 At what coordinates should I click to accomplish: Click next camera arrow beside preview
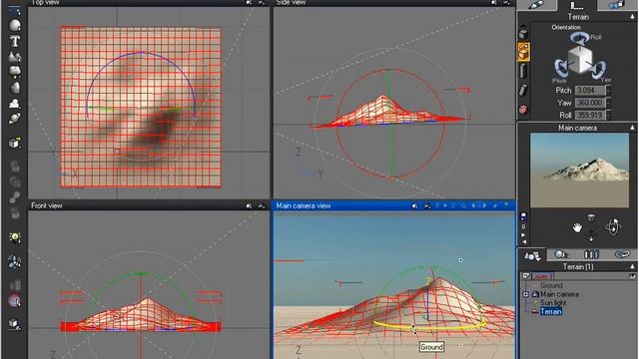(523, 235)
